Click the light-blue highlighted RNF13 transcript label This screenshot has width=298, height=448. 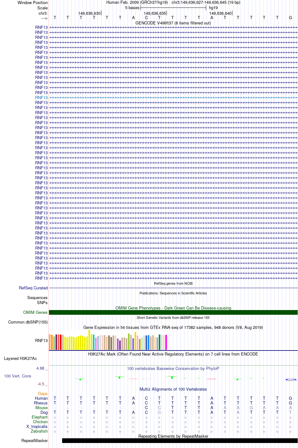41,98
